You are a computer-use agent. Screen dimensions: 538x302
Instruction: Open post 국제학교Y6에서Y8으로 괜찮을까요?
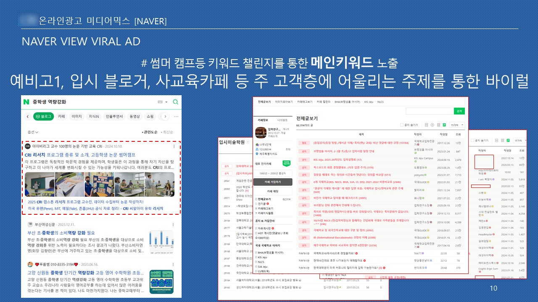tap(334, 253)
